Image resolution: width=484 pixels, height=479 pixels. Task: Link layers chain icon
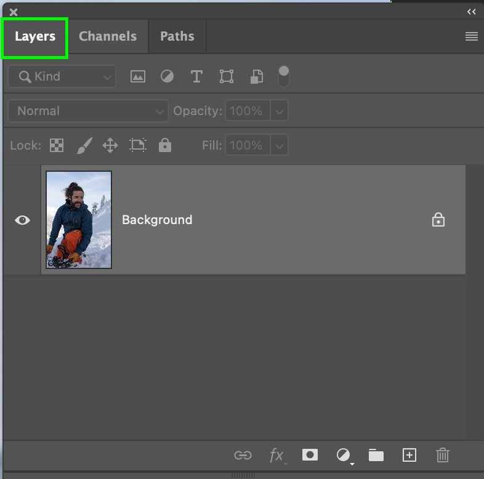243,455
